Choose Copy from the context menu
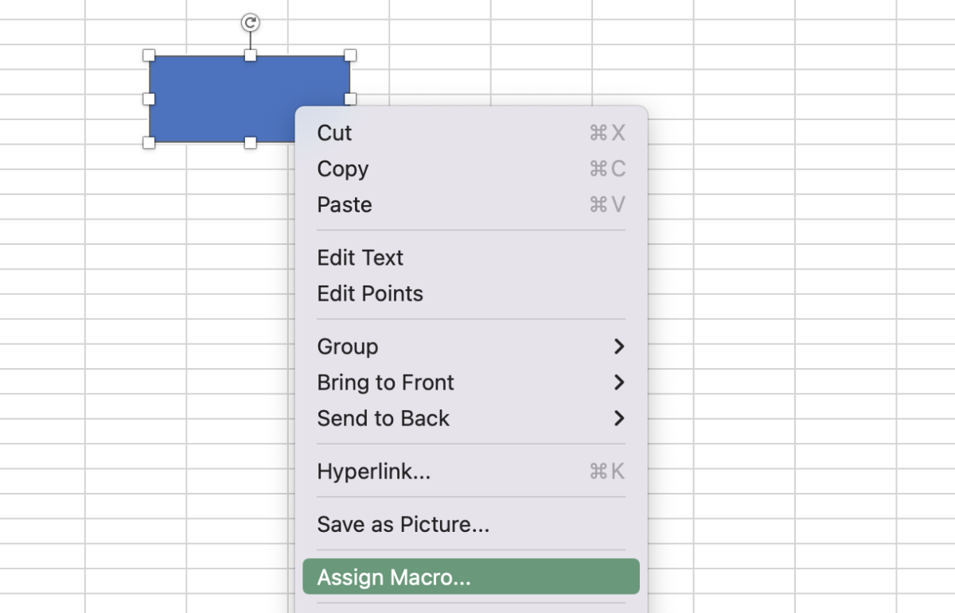The width and height of the screenshot is (955, 613). pyautogui.click(x=343, y=169)
